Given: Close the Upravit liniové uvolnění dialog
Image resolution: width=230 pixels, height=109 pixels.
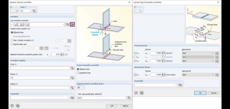Looking at the screenshot, I should [129, 2].
